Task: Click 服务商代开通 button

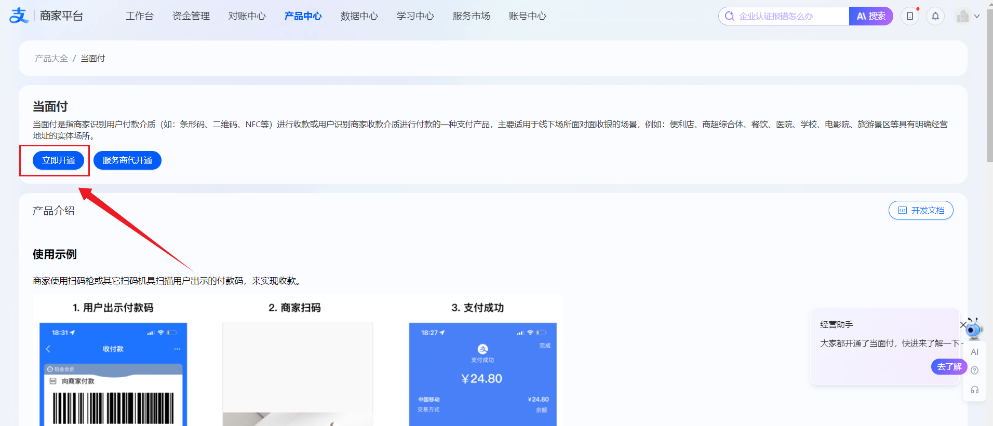Action: 127,160
